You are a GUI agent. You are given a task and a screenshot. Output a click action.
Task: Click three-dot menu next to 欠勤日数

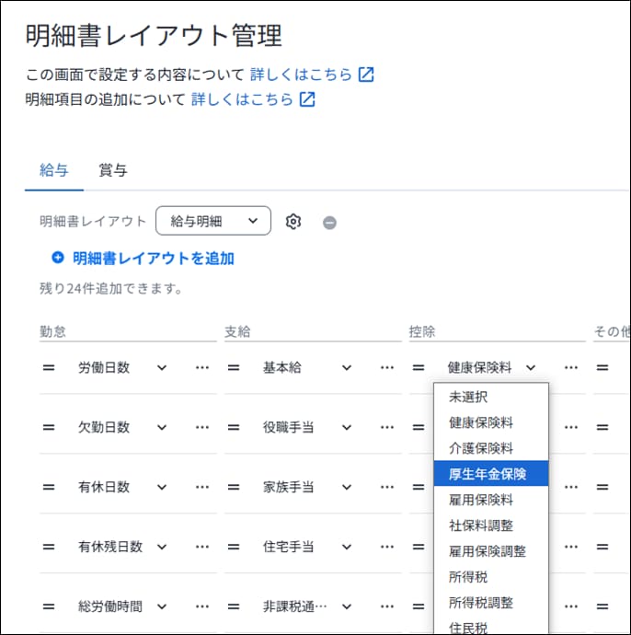point(201,427)
